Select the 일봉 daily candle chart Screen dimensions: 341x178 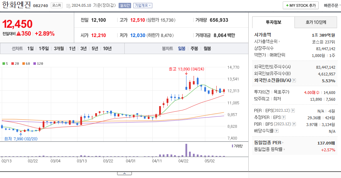point(182,48)
